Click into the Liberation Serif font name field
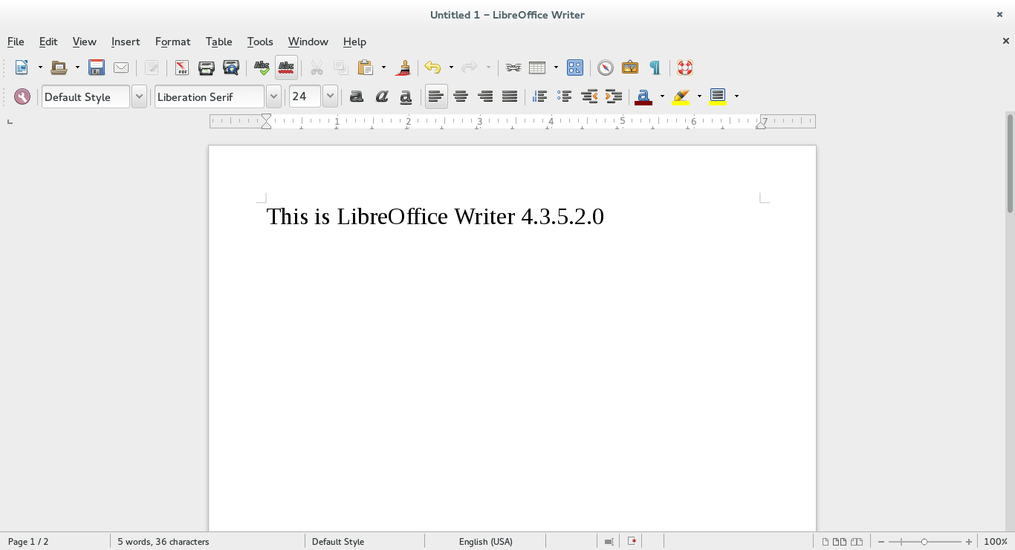Viewport: 1015px width, 550px height. (x=210, y=96)
